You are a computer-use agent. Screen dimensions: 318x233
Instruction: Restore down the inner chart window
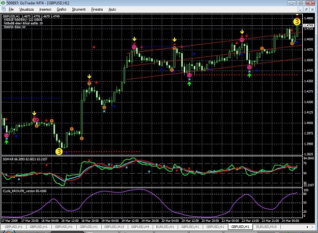[x=306, y=9]
